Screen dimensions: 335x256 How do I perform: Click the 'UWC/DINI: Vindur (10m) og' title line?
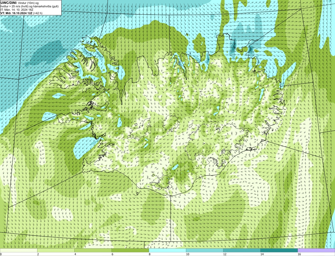[x=20, y=3]
